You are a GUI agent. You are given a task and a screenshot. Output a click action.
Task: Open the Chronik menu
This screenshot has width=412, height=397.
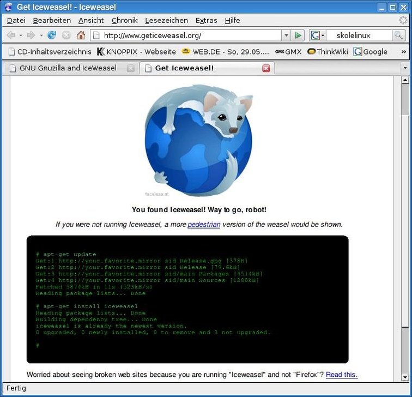125,20
